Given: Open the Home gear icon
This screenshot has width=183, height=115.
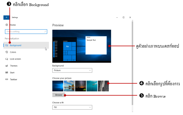Looking at the screenshot, I should [x=7, y=25].
